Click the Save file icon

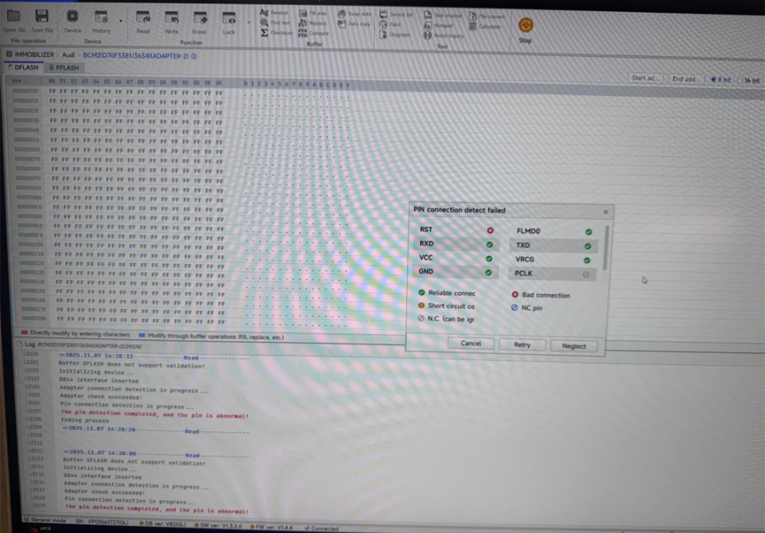point(42,17)
